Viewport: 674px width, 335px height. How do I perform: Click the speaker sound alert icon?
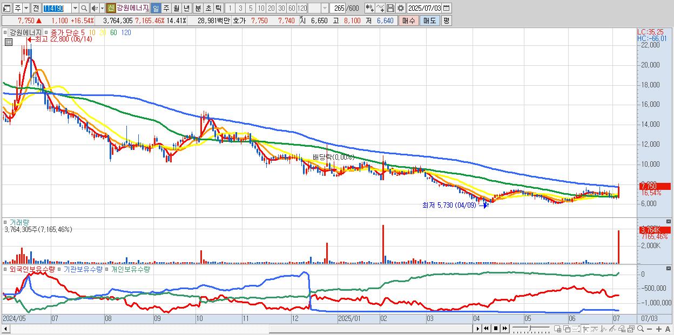pyautogui.click(x=94, y=9)
